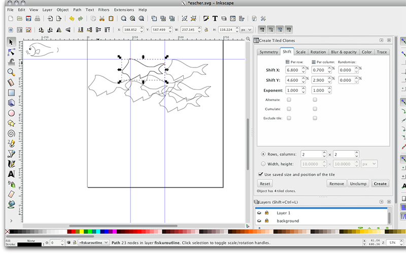Select the Tweak tool

[11, 62]
